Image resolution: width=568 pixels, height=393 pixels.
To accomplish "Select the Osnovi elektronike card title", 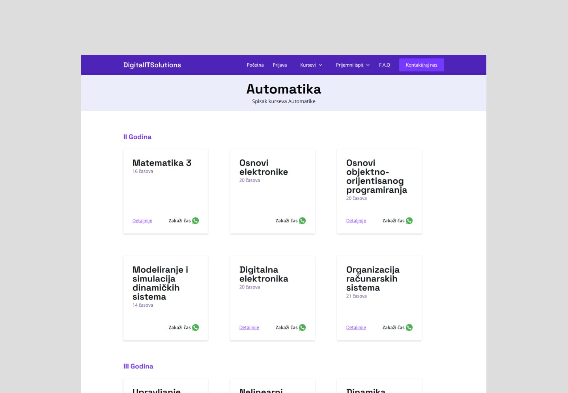I will point(264,168).
